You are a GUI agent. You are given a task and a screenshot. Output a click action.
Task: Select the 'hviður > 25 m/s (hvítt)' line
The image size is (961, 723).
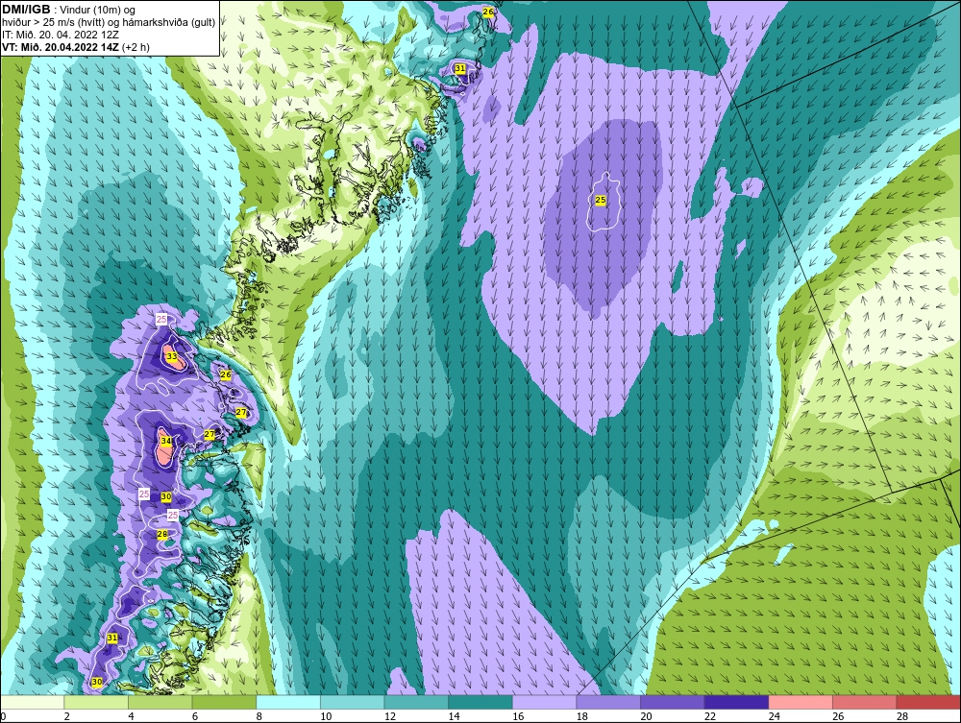tap(55, 23)
